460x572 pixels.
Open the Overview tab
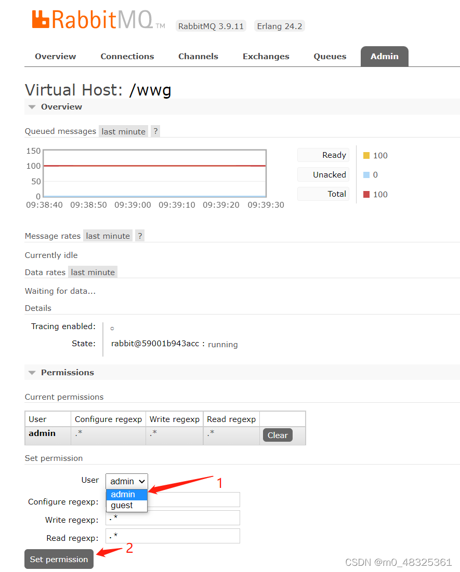56,57
